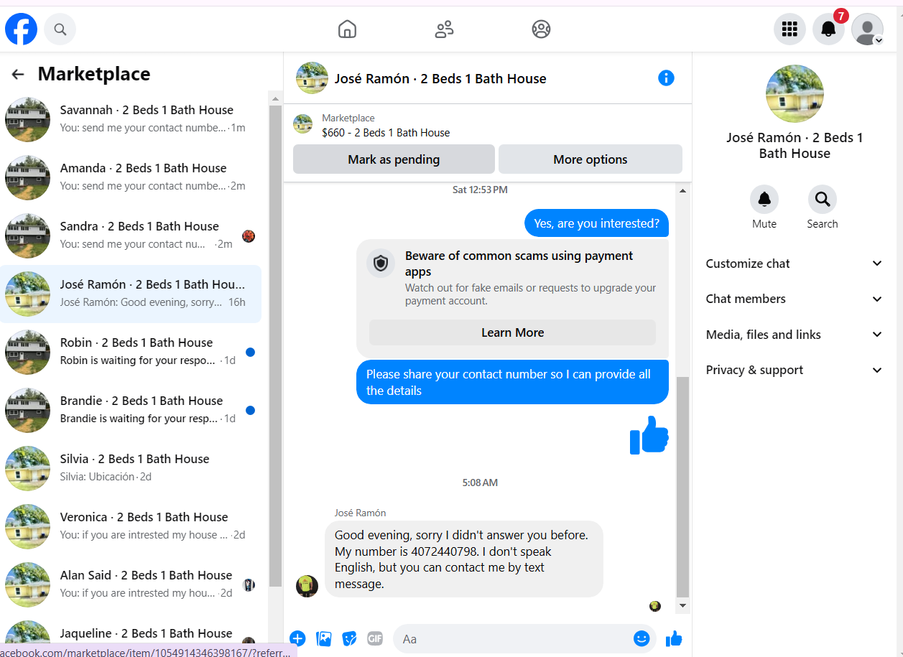Open more actions plus icon in composer
The height and width of the screenshot is (657, 903).
(297, 638)
